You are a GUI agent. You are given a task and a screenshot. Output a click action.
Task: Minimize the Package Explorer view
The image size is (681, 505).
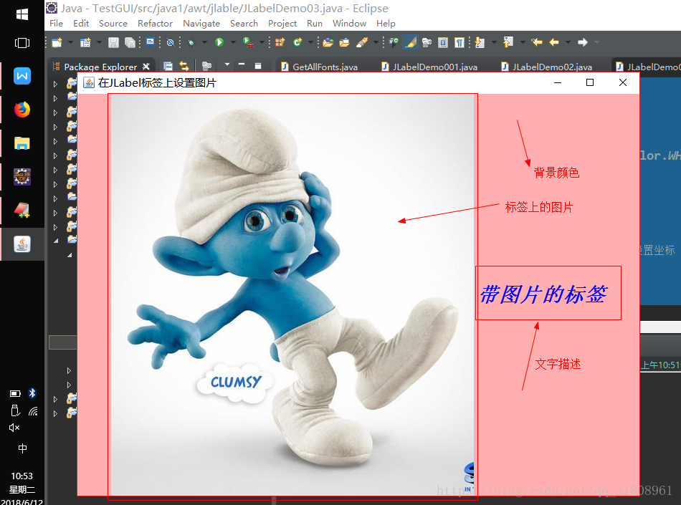pos(242,64)
